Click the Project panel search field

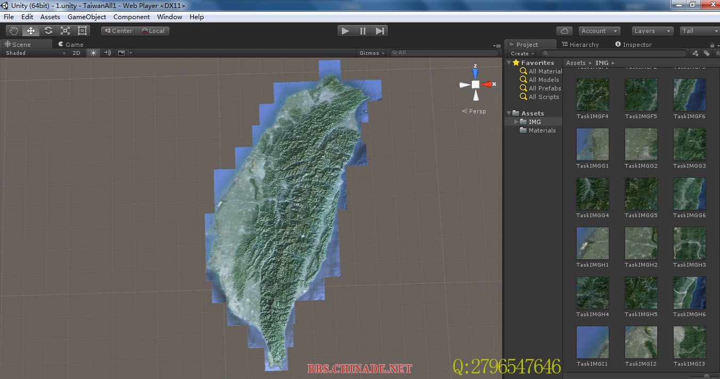coord(613,53)
